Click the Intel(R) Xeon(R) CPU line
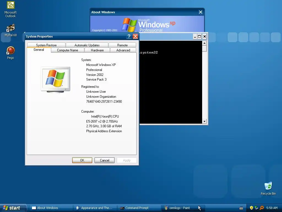The height and width of the screenshot is (212, 282). 105,116
